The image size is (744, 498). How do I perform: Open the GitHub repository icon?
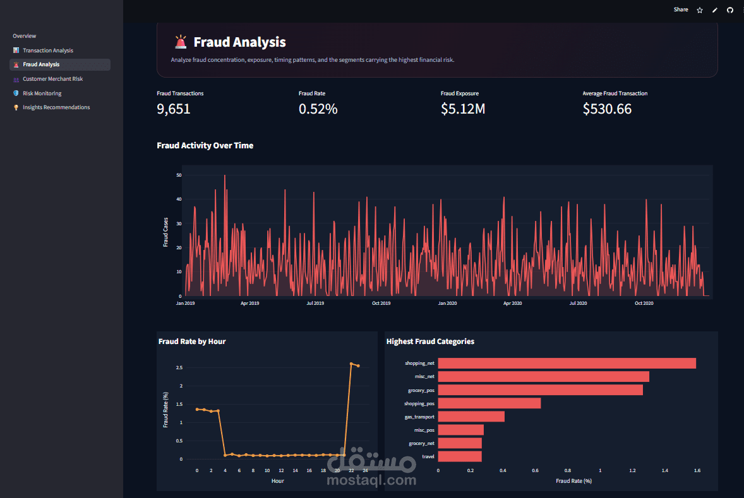pyautogui.click(x=729, y=10)
